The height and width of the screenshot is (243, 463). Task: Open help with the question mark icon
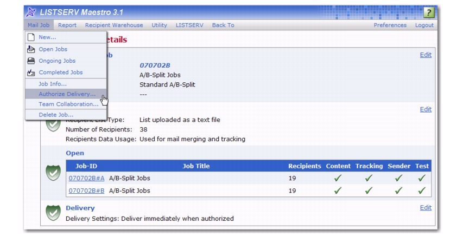click(x=428, y=12)
